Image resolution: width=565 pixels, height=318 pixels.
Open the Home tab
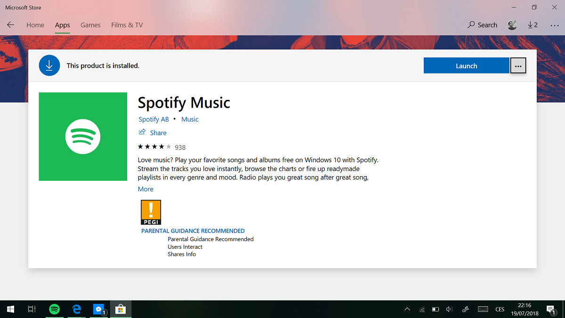[35, 25]
